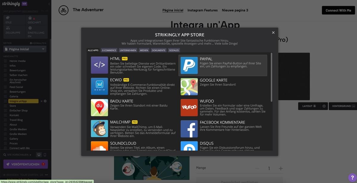357x183 pixels.
Task: Switch preview to mobile device view
Action: coord(45,155)
